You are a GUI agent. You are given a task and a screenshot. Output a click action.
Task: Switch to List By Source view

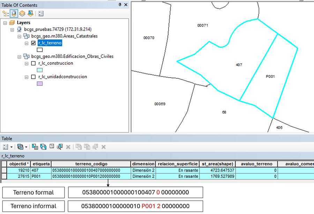tap(14, 14)
